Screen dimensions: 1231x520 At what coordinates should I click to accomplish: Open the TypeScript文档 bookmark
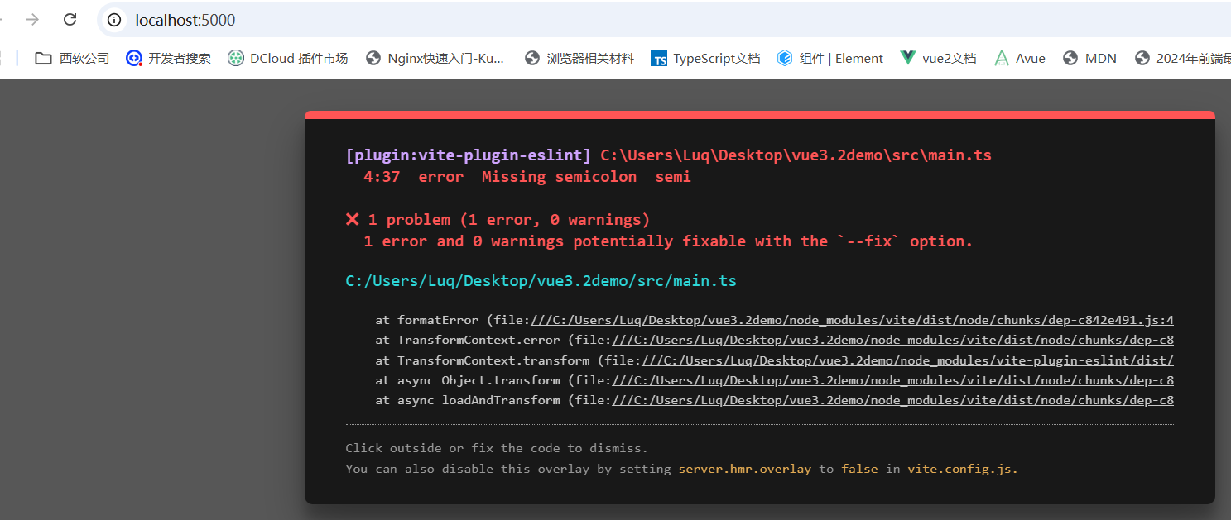[x=705, y=58]
